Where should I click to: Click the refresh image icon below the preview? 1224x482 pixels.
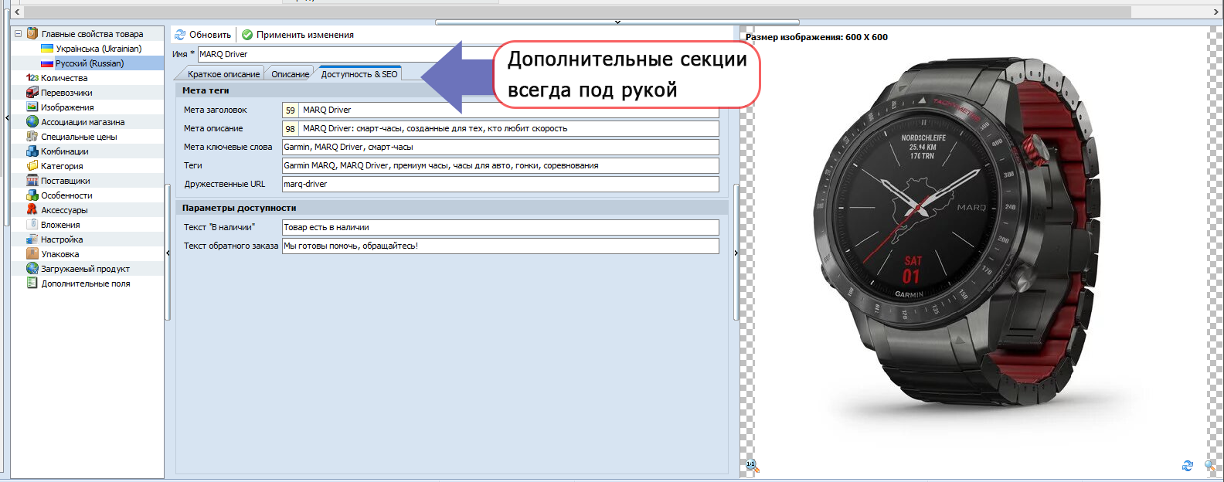[1188, 465]
